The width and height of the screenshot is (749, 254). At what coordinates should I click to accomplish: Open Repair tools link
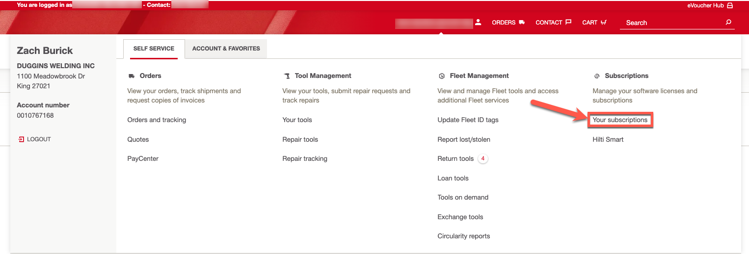tap(300, 139)
